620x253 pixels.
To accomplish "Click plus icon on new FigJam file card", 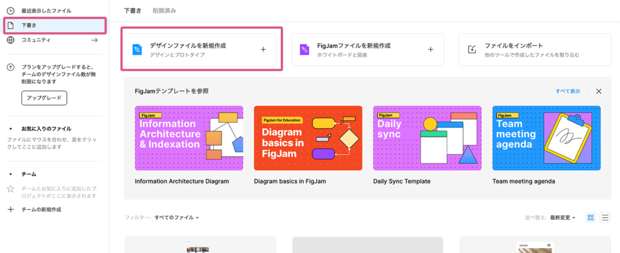I will (430, 50).
